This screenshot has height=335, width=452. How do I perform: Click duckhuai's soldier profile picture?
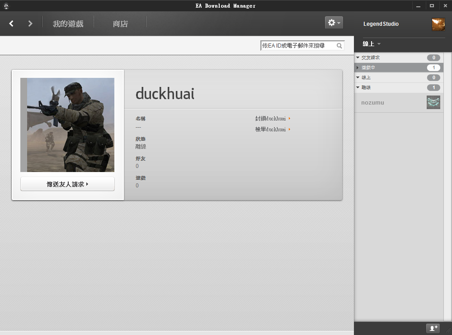coord(67,125)
